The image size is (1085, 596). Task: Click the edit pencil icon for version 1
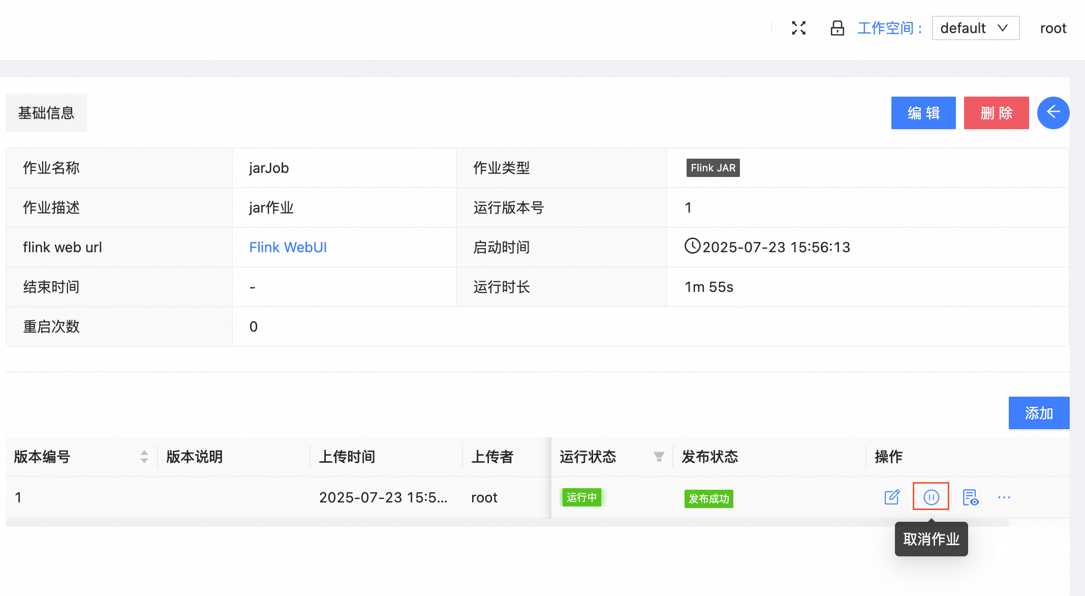click(x=892, y=497)
